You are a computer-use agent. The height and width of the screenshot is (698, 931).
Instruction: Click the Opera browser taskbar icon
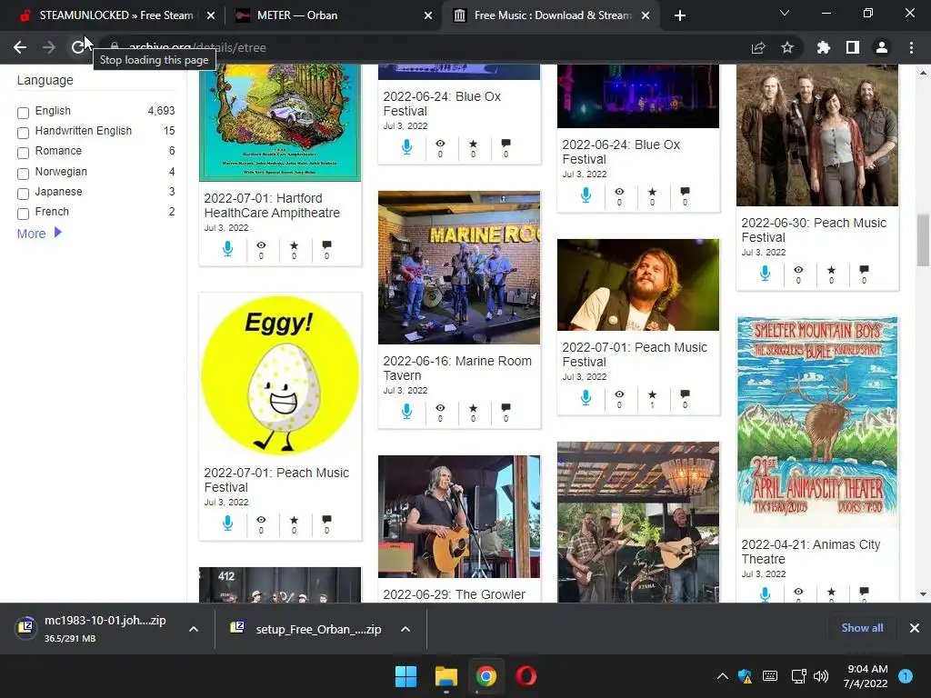(x=526, y=676)
